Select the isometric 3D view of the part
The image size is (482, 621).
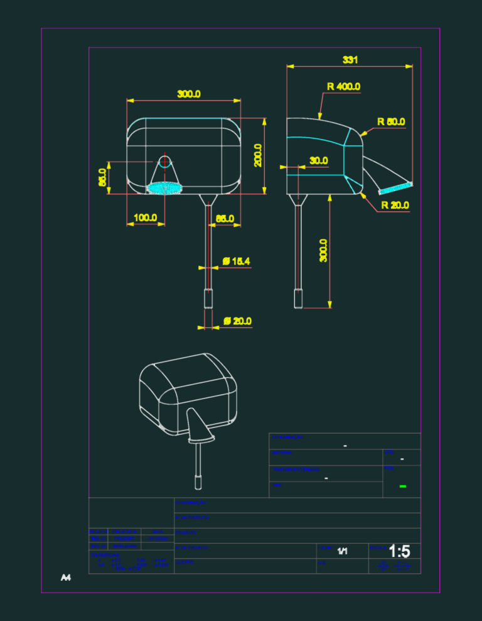tap(188, 420)
